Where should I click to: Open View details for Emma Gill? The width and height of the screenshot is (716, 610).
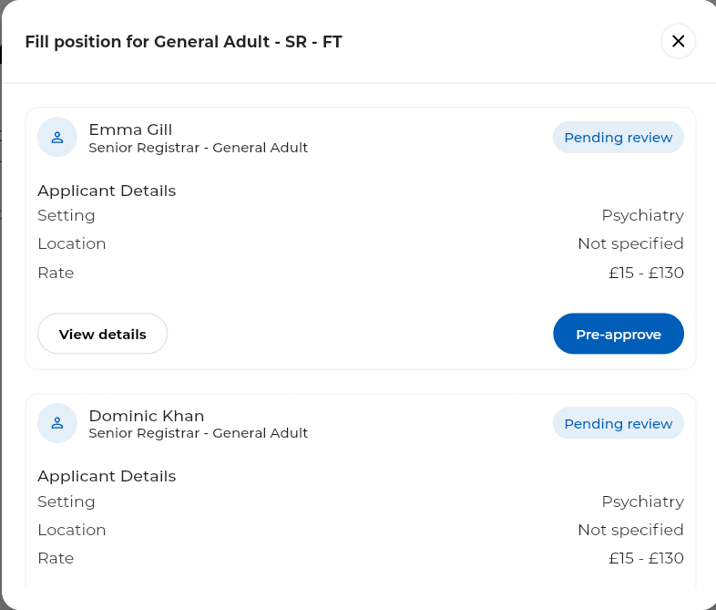point(102,334)
